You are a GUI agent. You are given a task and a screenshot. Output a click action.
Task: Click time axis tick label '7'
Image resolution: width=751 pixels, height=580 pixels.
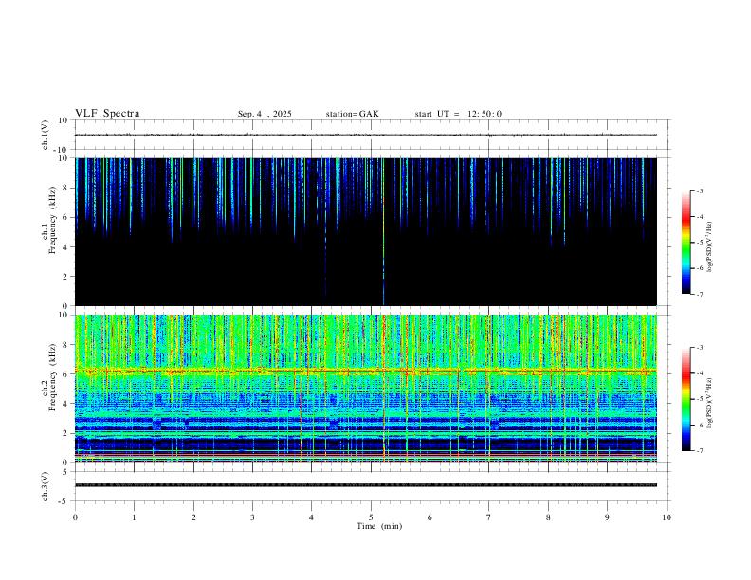[489, 517]
